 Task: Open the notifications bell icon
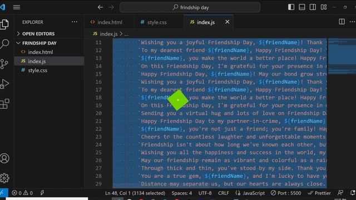(x=353, y=193)
